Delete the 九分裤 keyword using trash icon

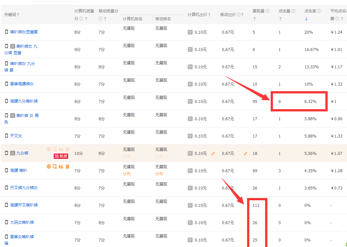[x=67, y=149]
